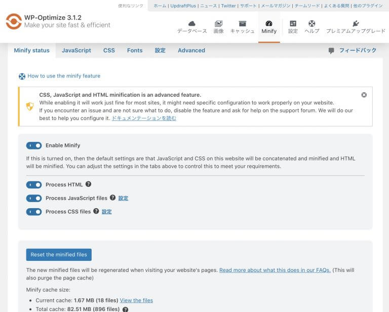The image size is (389, 312).
Task: Dismiss the advanced feature notice
Action: tap(364, 95)
